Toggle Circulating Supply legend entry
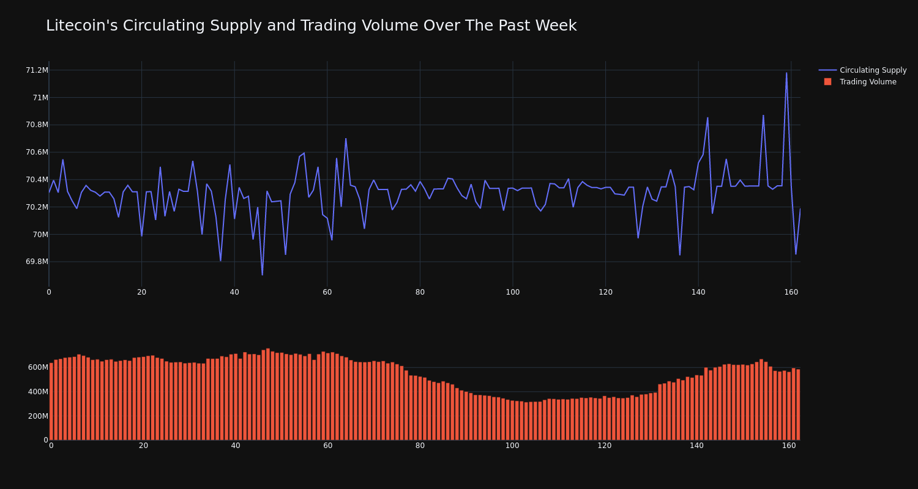Image resolution: width=918 pixels, height=489 pixels. (x=862, y=70)
